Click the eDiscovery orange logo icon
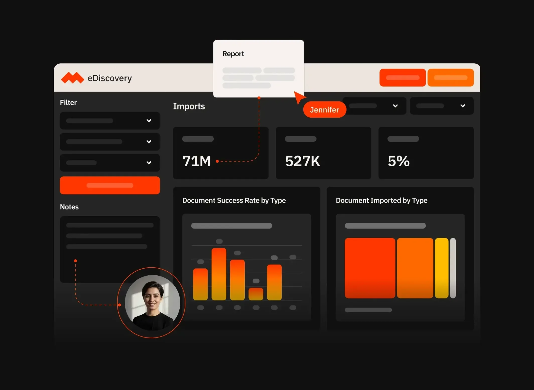This screenshot has height=390, width=534. (72, 78)
